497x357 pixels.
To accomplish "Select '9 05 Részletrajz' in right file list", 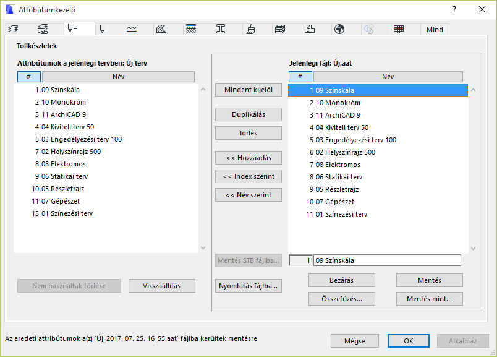I will (x=378, y=189).
